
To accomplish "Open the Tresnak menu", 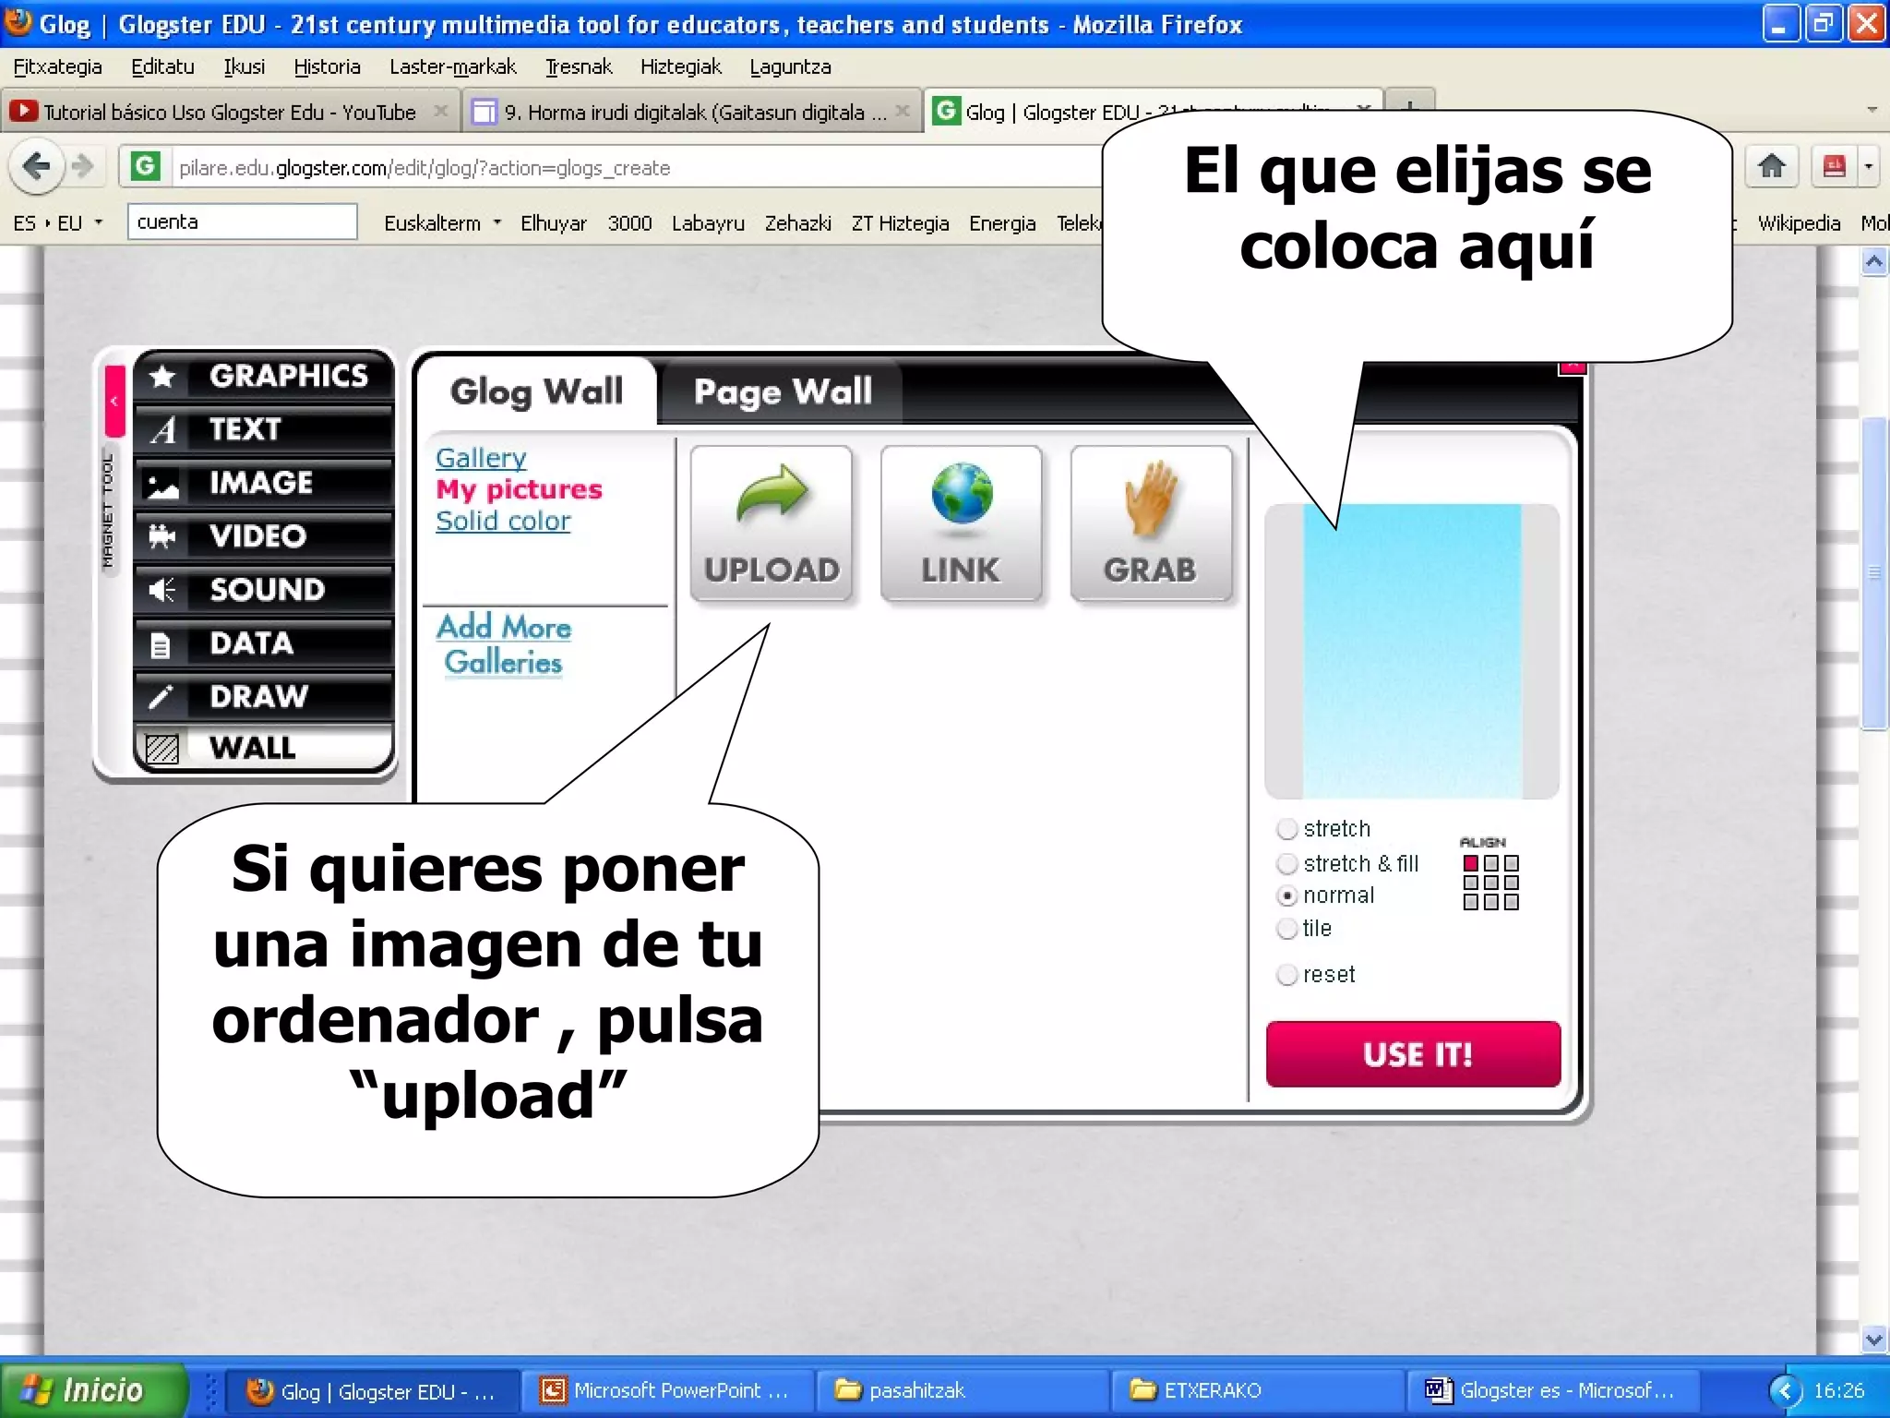I will tap(579, 66).
